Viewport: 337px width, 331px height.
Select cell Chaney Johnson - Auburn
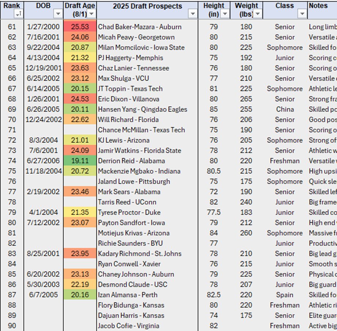click(x=147, y=274)
